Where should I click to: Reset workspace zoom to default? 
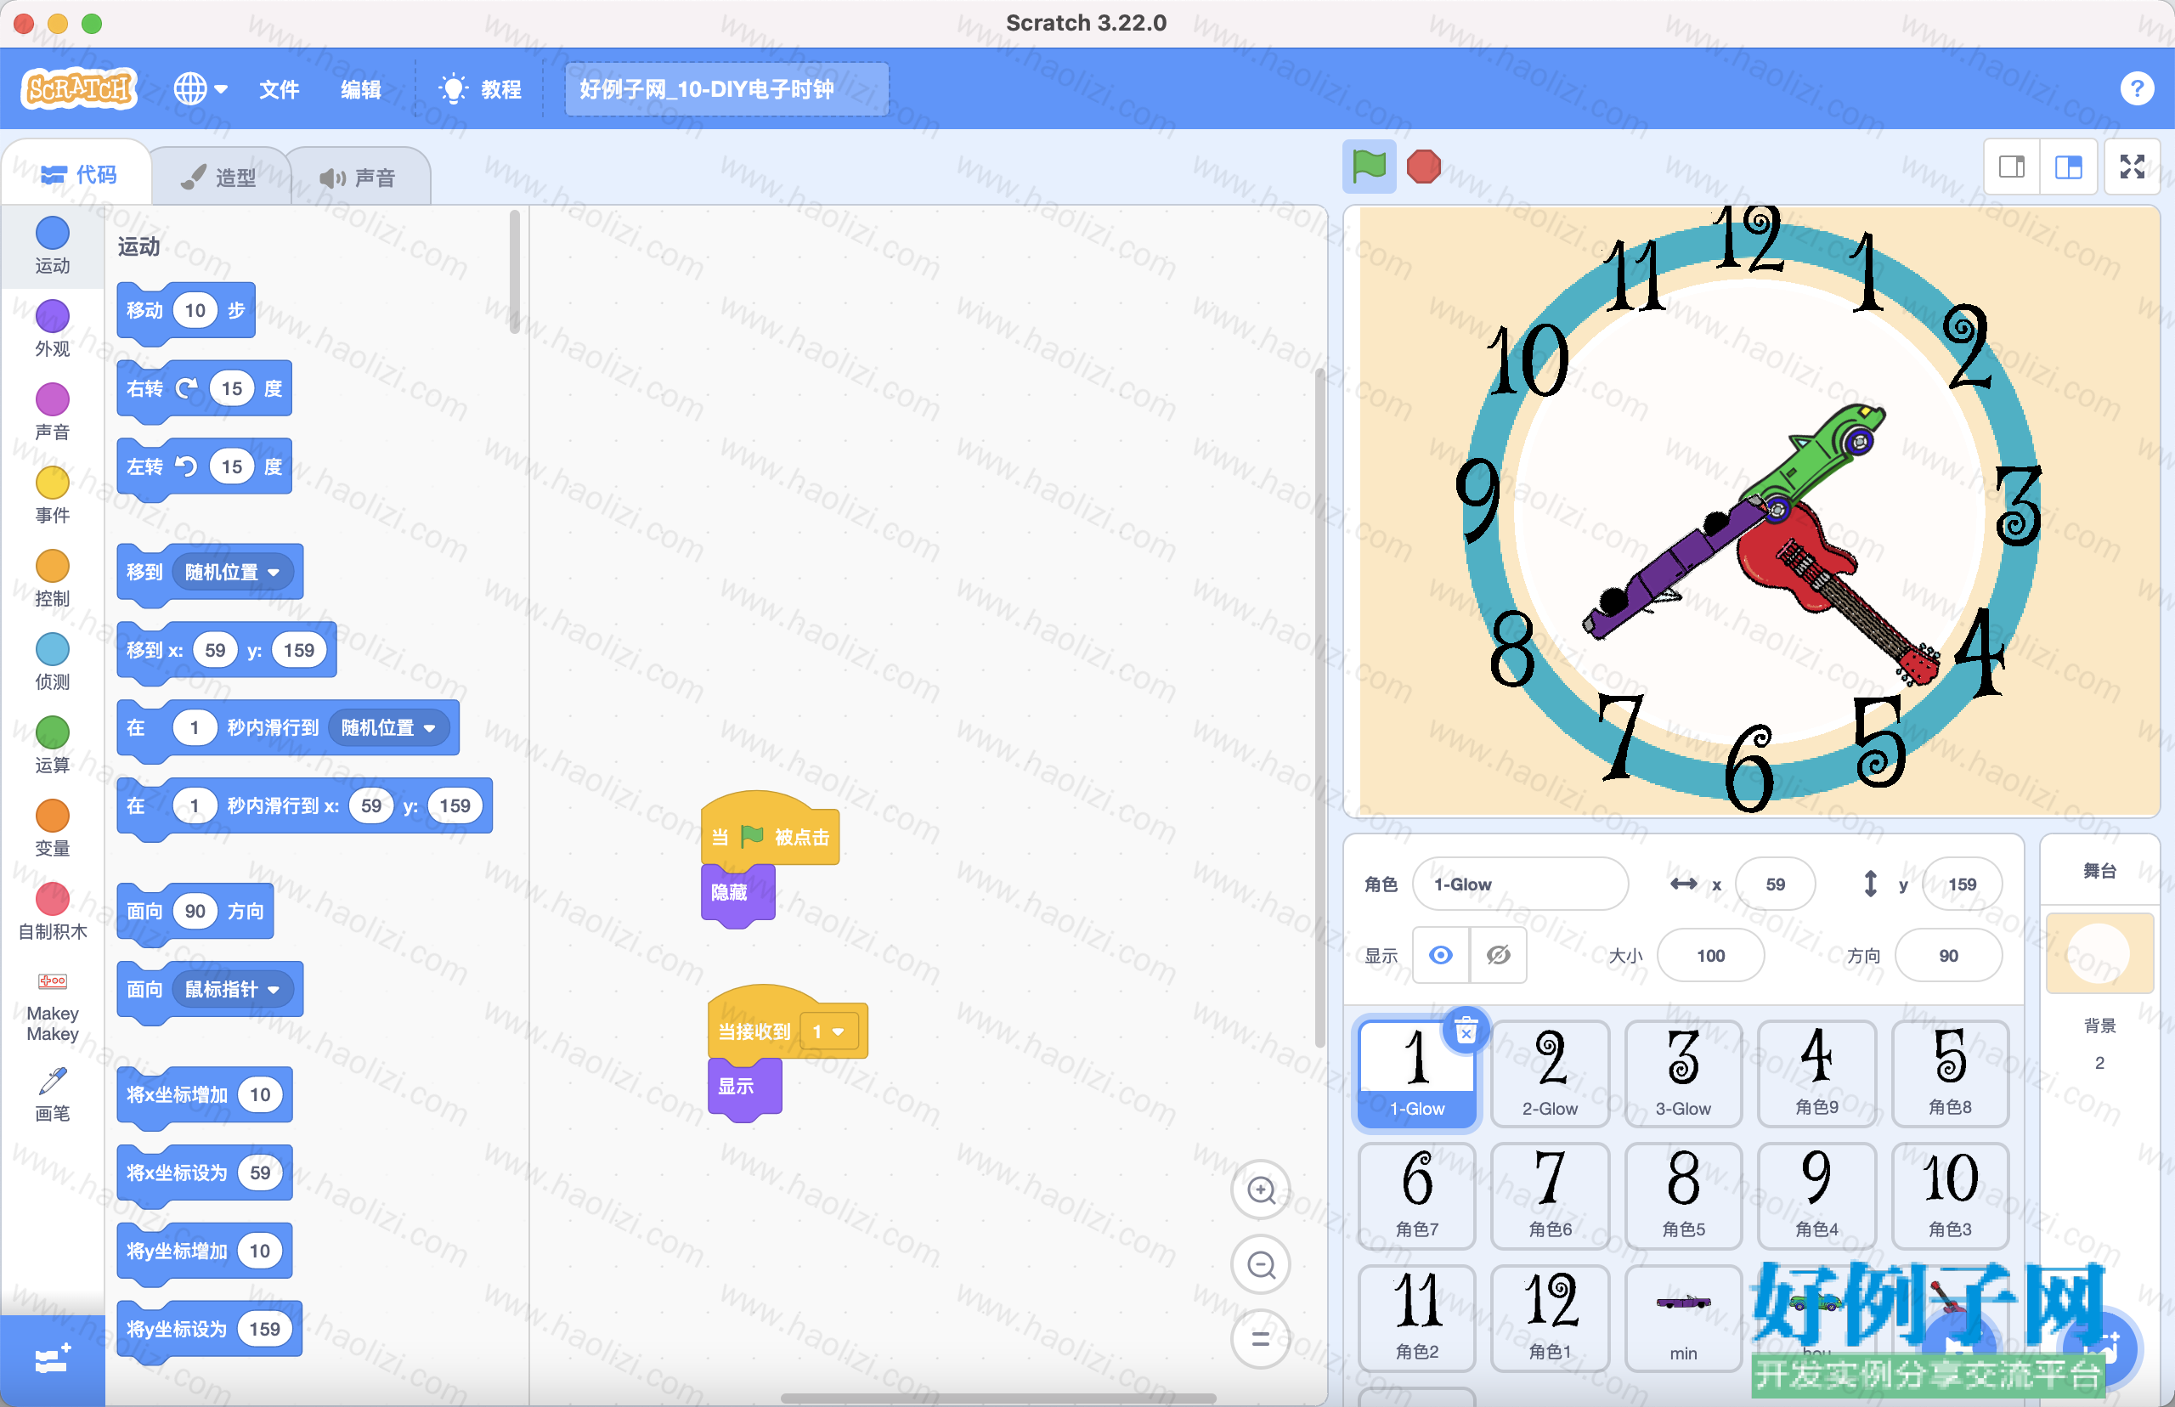click(x=1262, y=1339)
